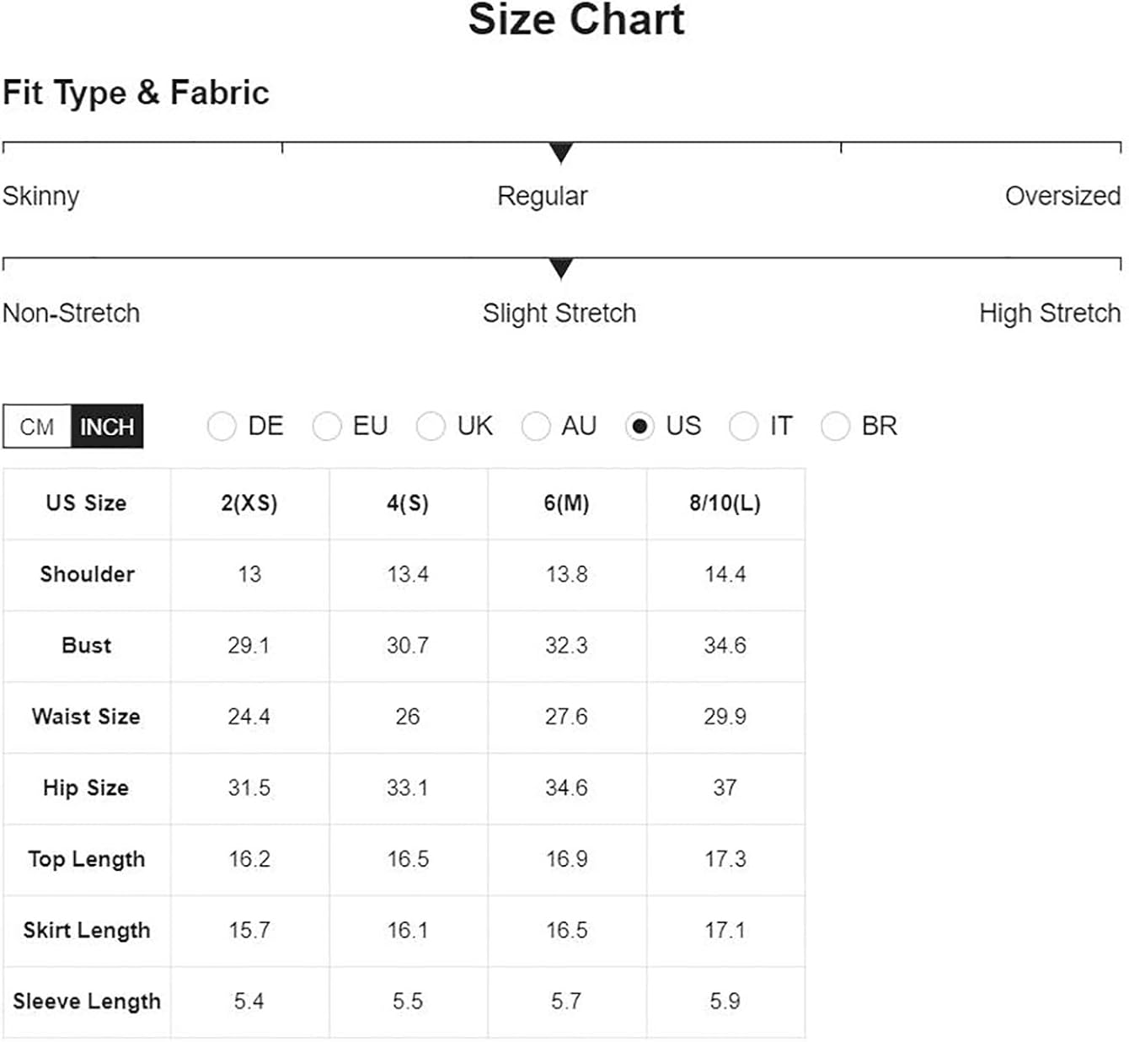Click the Sleeve Length row label
Viewport: 1129px width, 1042px height.
coord(86,1002)
